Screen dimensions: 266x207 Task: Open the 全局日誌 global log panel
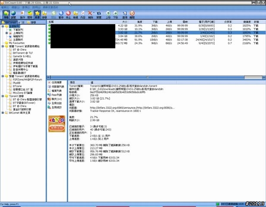(x=55, y=103)
